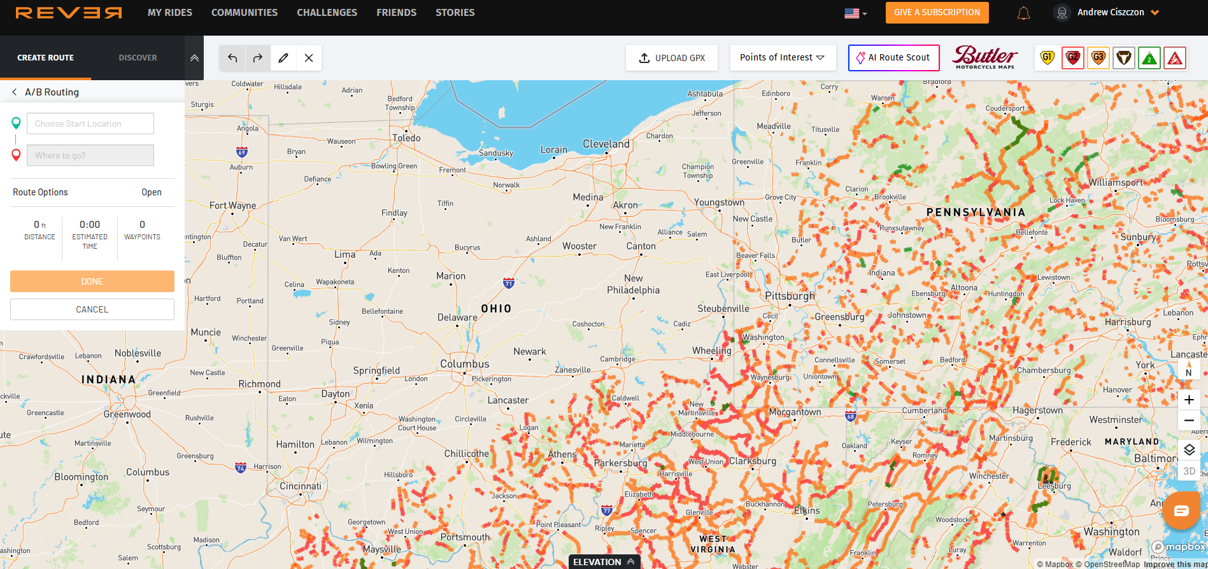1208x569 pixels.
Task: Zoom in on the map
Action: pyautogui.click(x=1189, y=400)
